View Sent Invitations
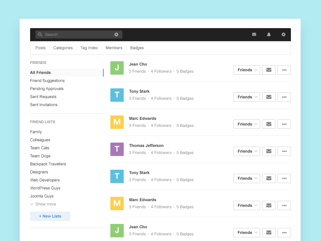Viewport: 321px width, 241px height. [x=44, y=104]
